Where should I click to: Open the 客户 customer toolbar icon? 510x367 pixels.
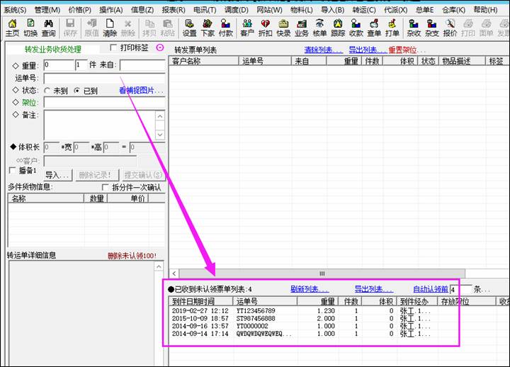[x=247, y=28]
